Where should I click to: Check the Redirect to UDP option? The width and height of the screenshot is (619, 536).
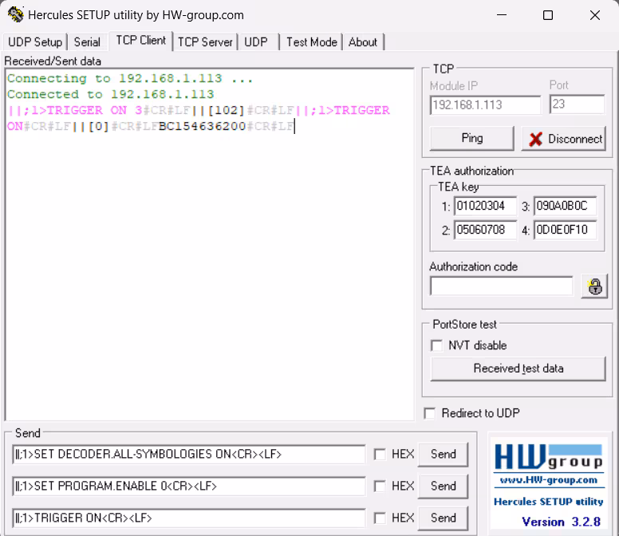click(x=429, y=413)
